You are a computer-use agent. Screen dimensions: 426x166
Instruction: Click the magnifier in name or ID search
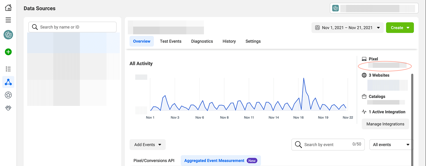pos(35,27)
